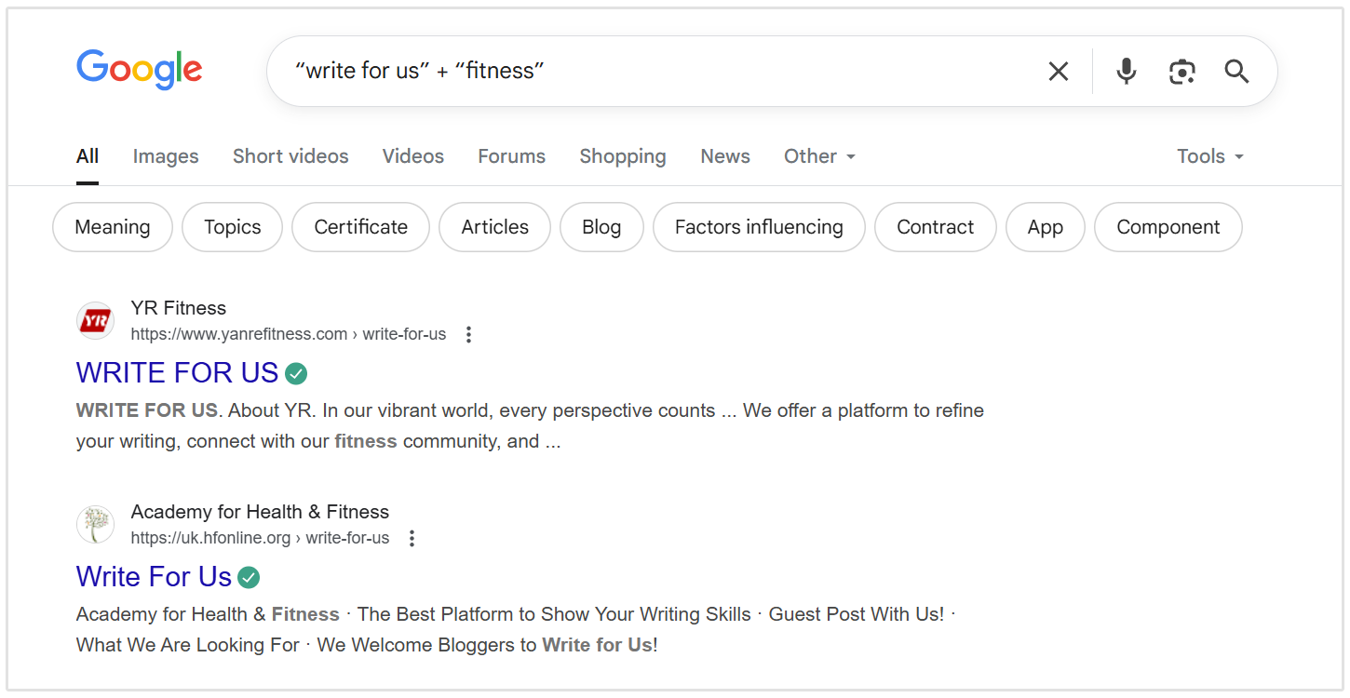Open the Tools dropdown

click(x=1208, y=155)
